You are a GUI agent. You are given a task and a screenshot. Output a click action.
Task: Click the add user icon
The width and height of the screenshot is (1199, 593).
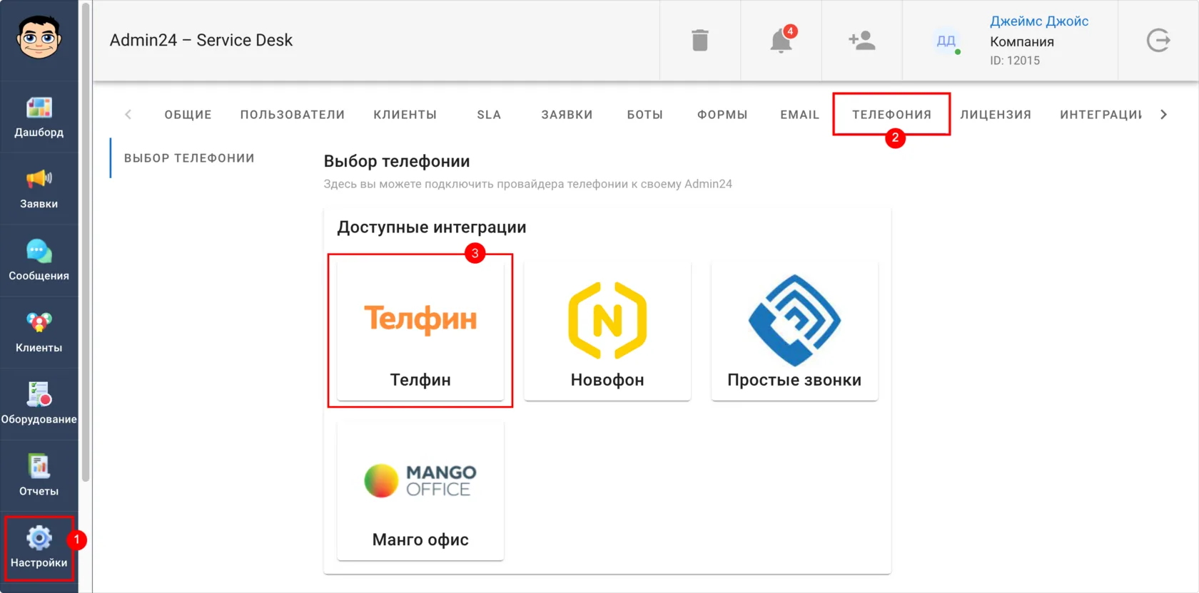862,41
